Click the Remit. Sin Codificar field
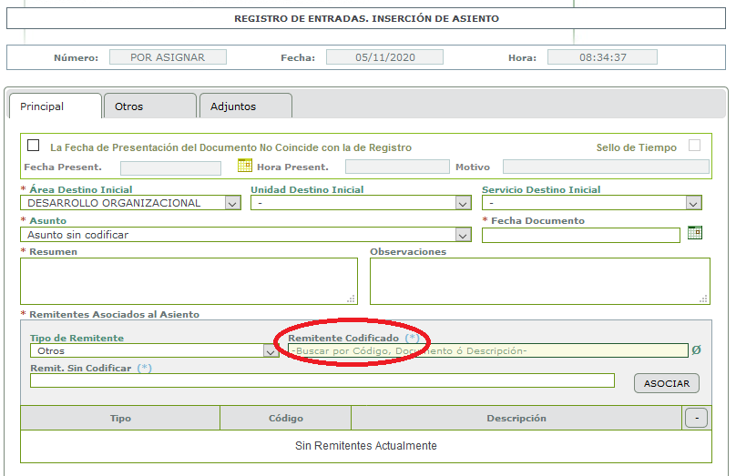Screen dimensions: 736x476 (322, 380)
